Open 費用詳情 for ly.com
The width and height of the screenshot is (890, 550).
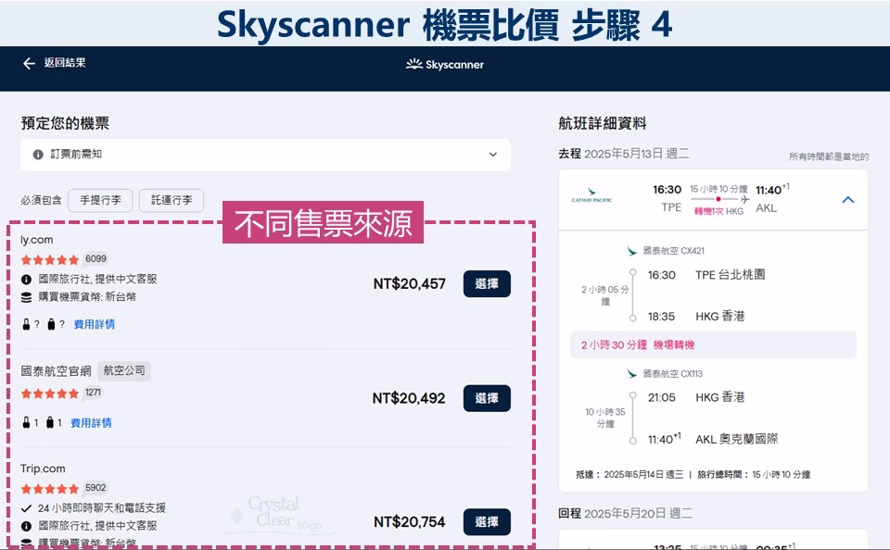click(x=95, y=324)
